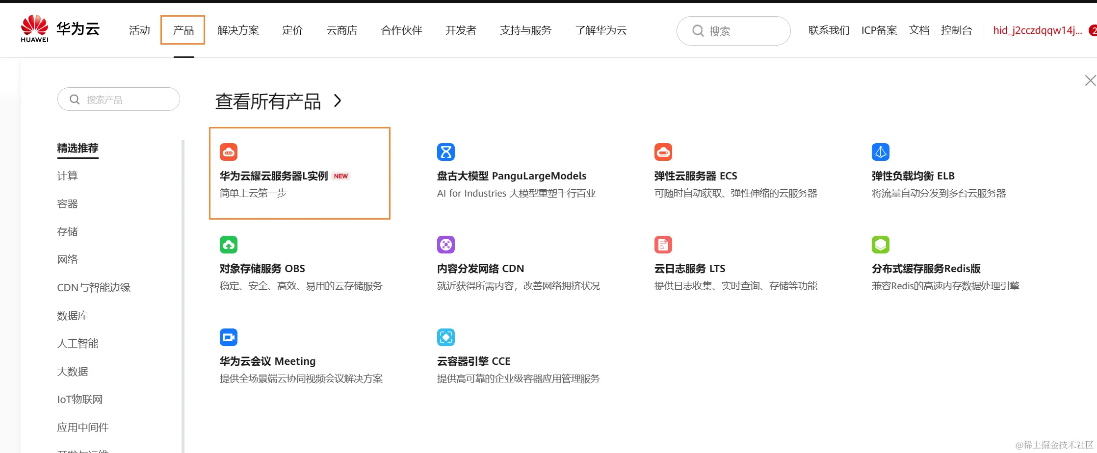The height and width of the screenshot is (453, 1097).
Task: Open the 活动 menu
Action: [139, 30]
